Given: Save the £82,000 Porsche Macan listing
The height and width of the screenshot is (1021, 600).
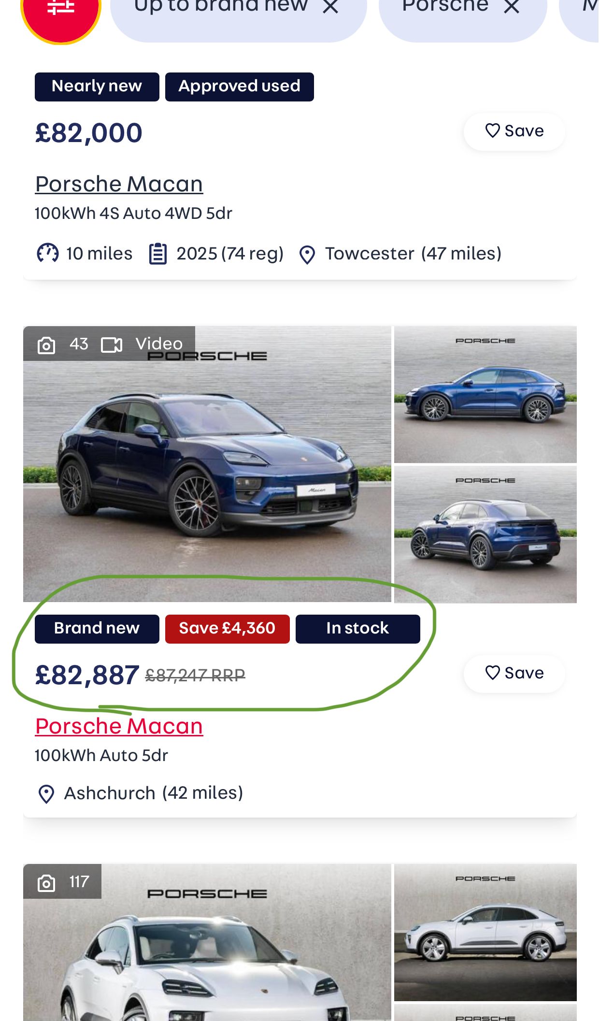Looking at the screenshot, I should 514,131.
